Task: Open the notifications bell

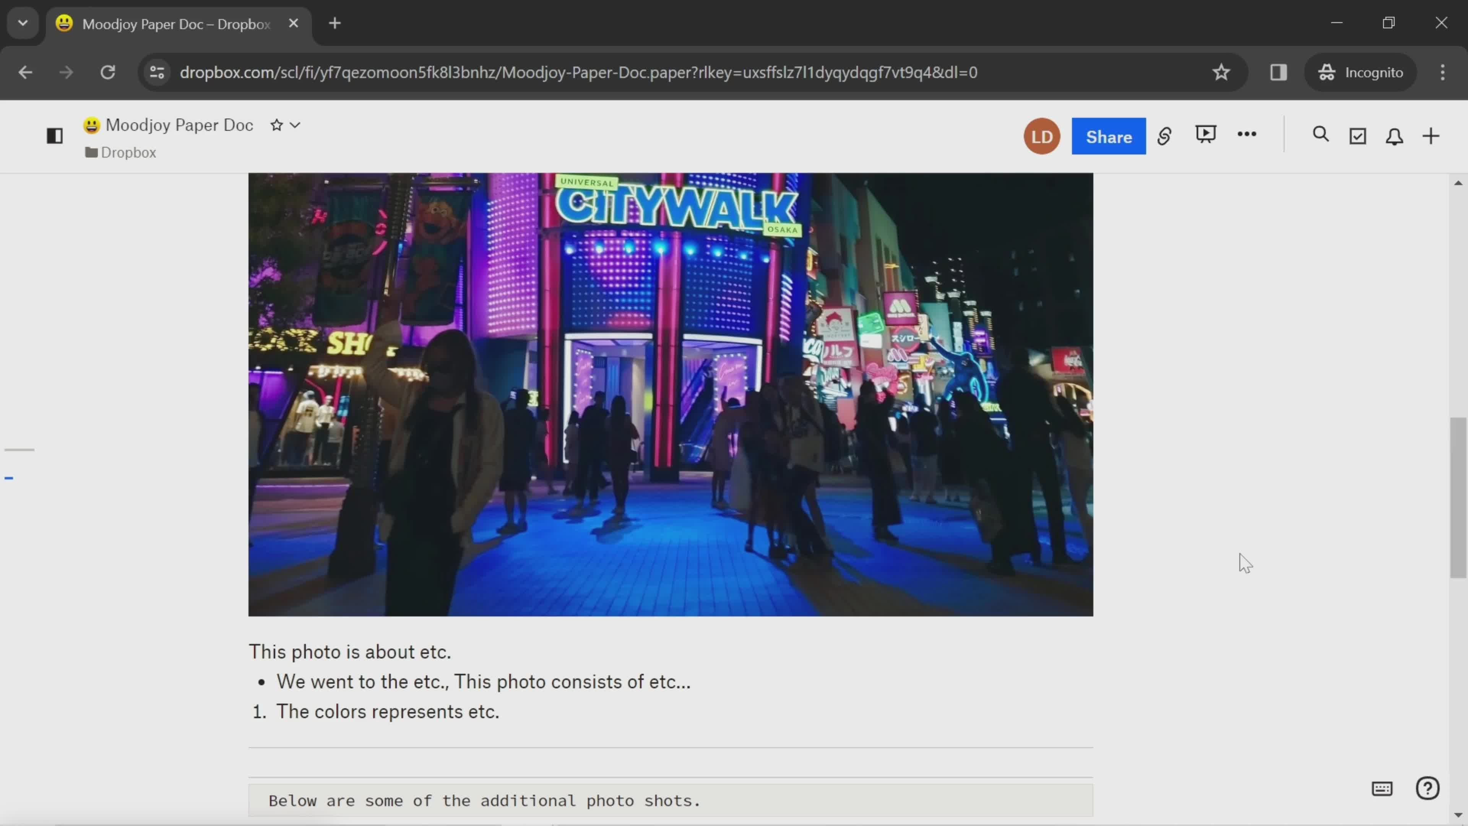Action: (x=1395, y=136)
